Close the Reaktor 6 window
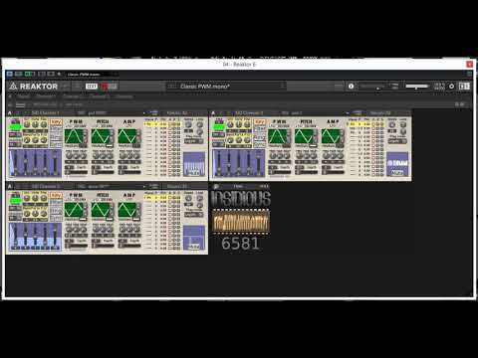 tap(469, 64)
